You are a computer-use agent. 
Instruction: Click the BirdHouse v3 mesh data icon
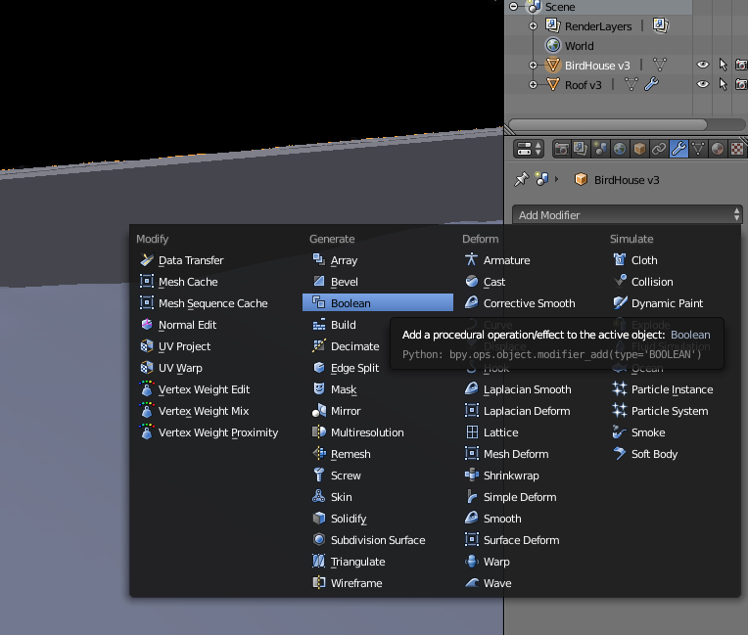click(660, 65)
